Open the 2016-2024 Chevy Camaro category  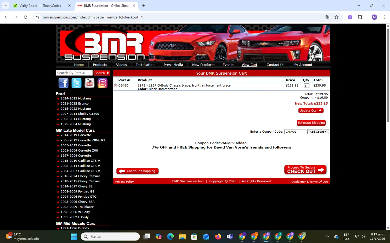click(x=80, y=176)
